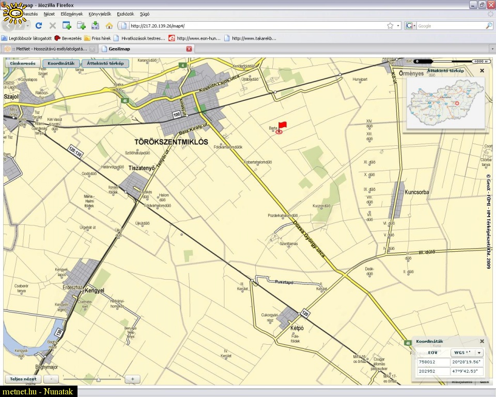Click the Teljes nézet button

(x=23, y=379)
